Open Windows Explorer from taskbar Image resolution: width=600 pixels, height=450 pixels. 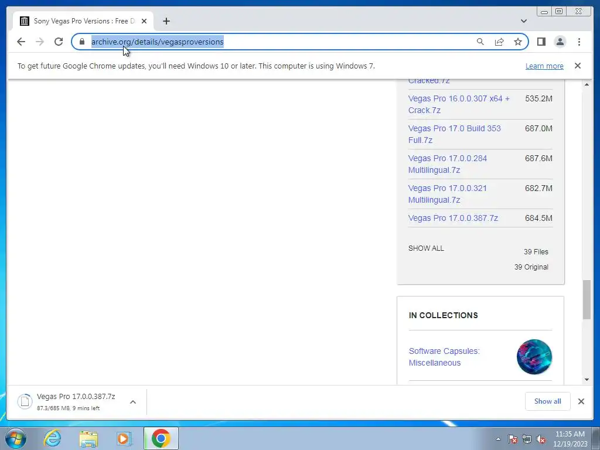click(x=88, y=438)
